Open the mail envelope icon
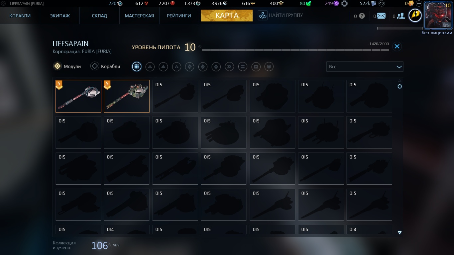This screenshot has height=255, width=454. tap(381, 16)
